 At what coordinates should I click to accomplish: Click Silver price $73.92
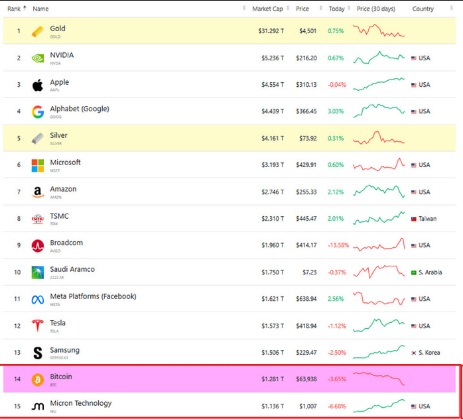308,139
